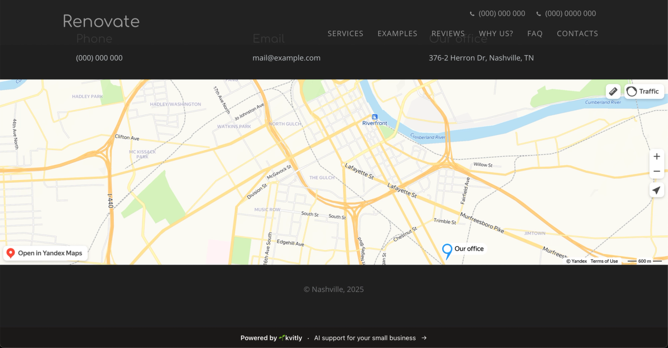Click the Renovate logo
This screenshot has width=668, height=348.
click(x=101, y=21)
